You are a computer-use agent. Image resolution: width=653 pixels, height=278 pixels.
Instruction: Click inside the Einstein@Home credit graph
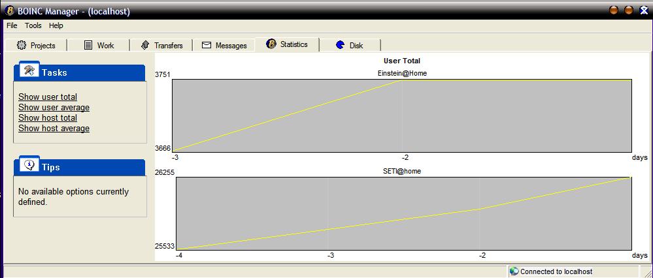pos(402,116)
